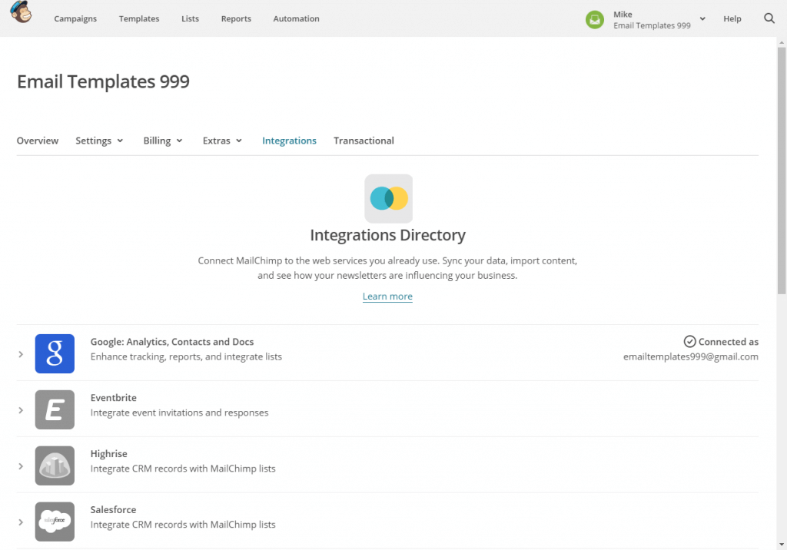Image resolution: width=787 pixels, height=550 pixels.
Task: Select the Integrations tab
Action: tap(289, 141)
